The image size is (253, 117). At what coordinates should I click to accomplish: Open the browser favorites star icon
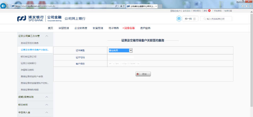[x=246, y=6]
